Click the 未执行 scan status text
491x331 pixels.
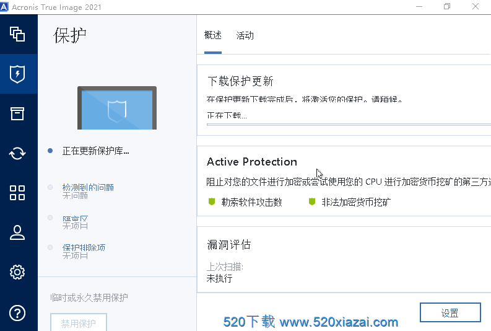point(220,278)
